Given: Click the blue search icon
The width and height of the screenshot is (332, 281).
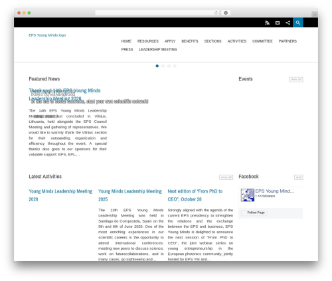Looking at the screenshot, I should point(298,23).
